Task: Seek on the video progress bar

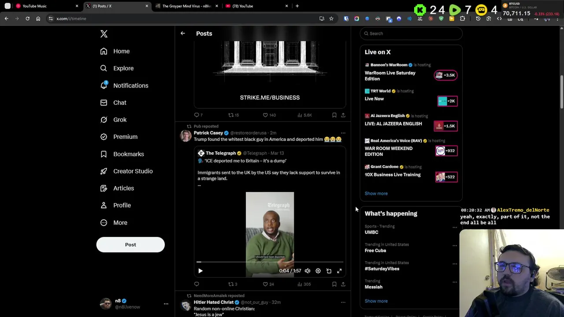Action: pyautogui.click(x=270, y=262)
